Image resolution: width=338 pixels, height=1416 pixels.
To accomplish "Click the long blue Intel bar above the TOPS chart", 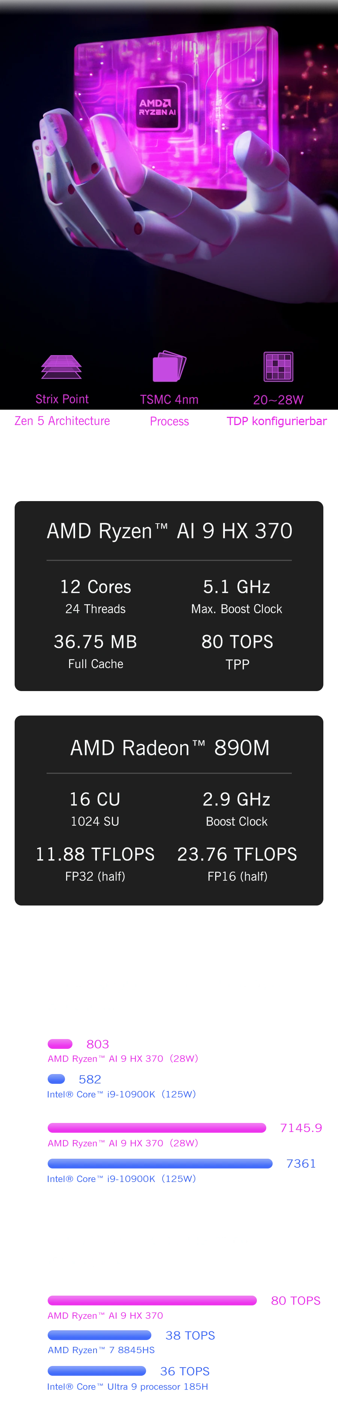I will click(x=160, y=1163).
